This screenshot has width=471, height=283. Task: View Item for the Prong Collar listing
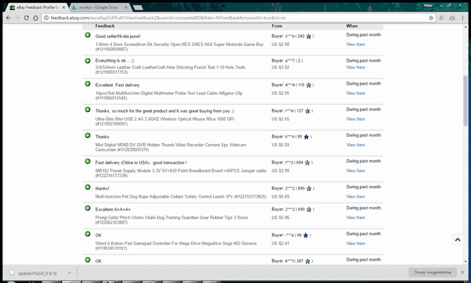(355, 217)
